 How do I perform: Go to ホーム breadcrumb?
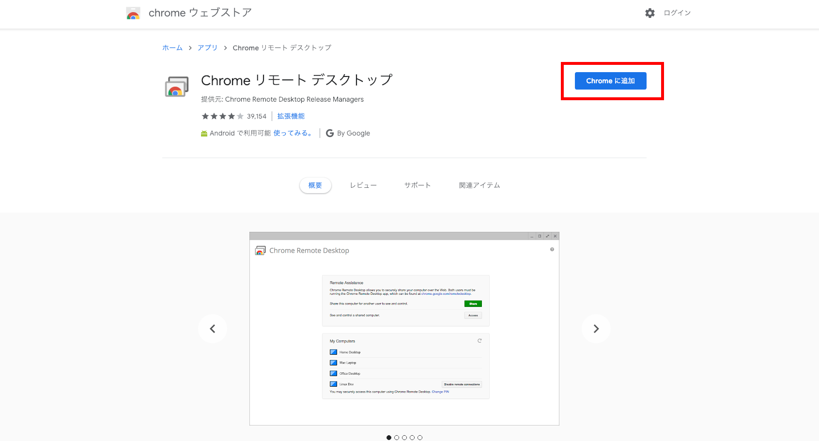pyautogui.click(x=172, y=47)
